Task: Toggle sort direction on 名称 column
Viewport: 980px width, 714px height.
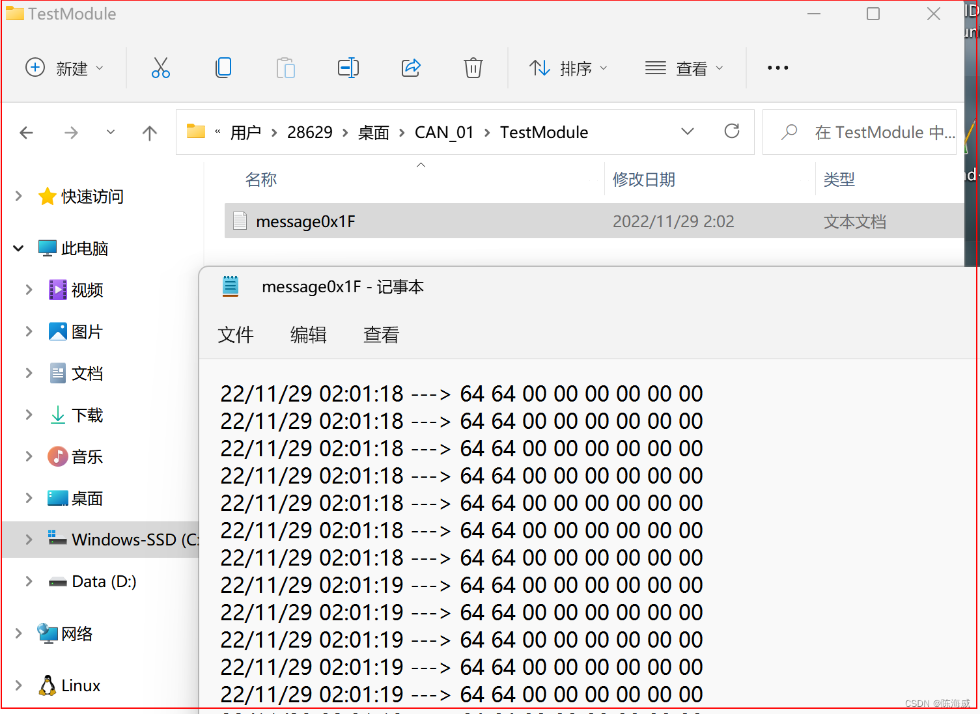Action: pos(261,179)
